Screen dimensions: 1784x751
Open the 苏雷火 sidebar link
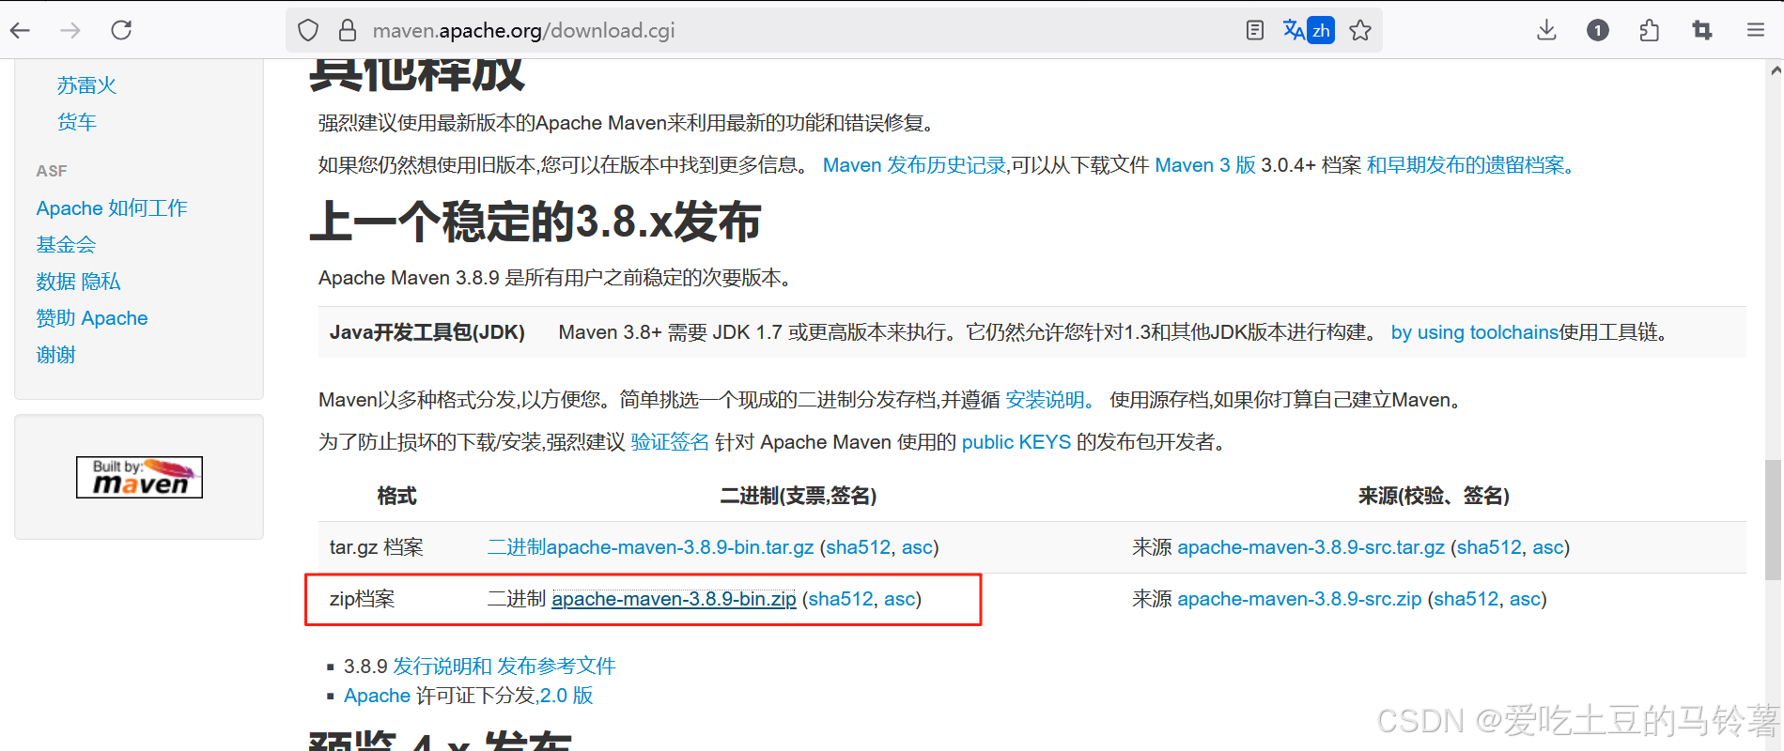pos(86,85)
